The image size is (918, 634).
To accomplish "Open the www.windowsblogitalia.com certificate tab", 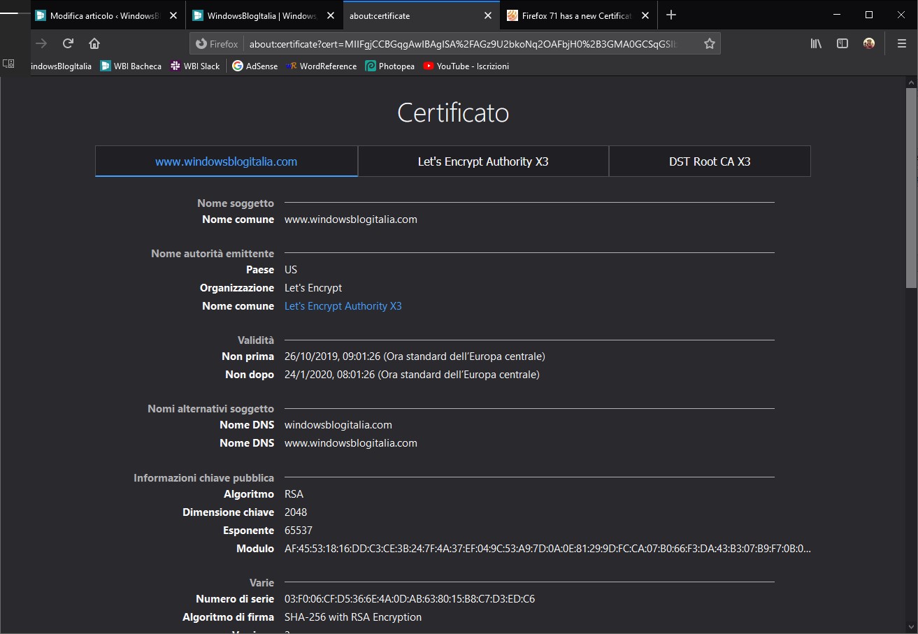I will pyautogui.click(x=227, y=161).
